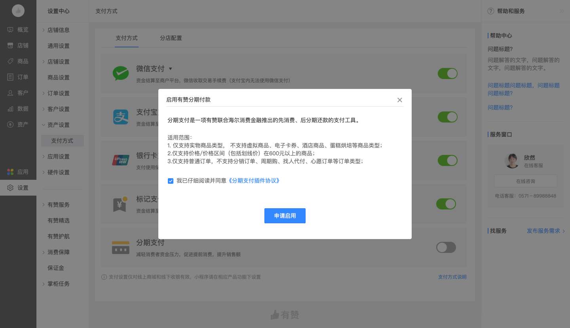570x328 pixels.
Task: Switch to 支付方式 tab
Action: (127, 38)
